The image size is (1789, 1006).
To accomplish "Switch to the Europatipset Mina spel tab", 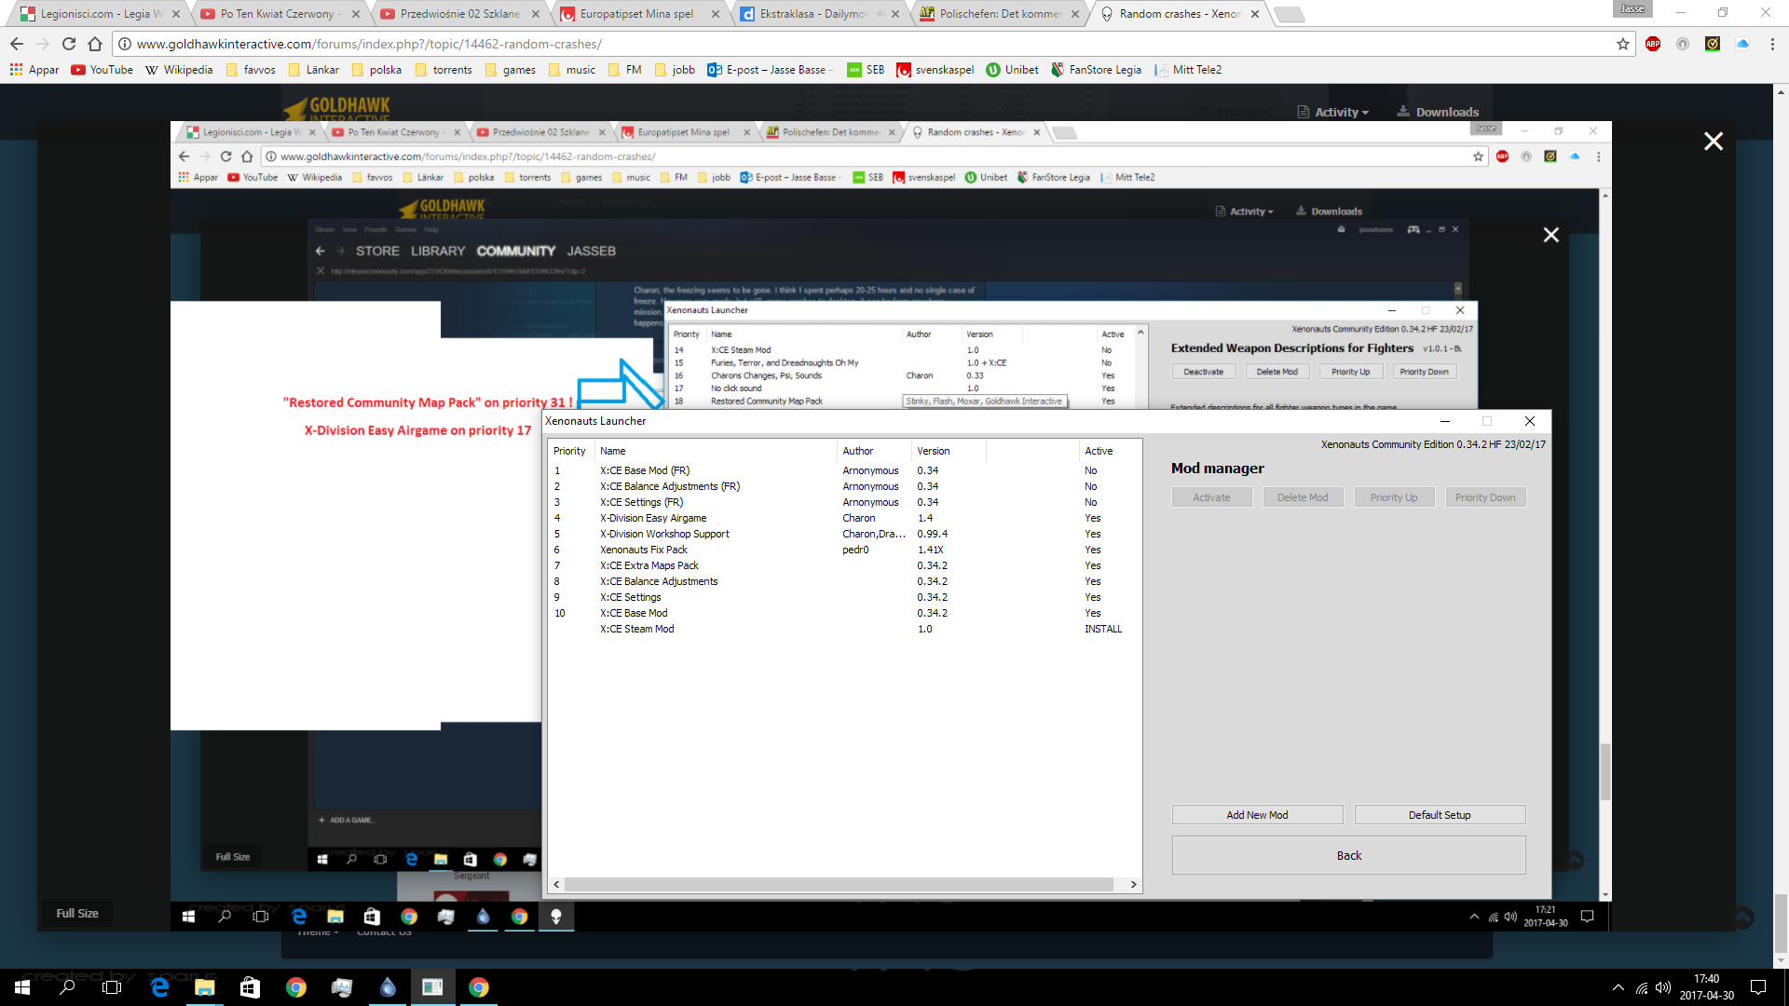I will (x=639, y=14).
